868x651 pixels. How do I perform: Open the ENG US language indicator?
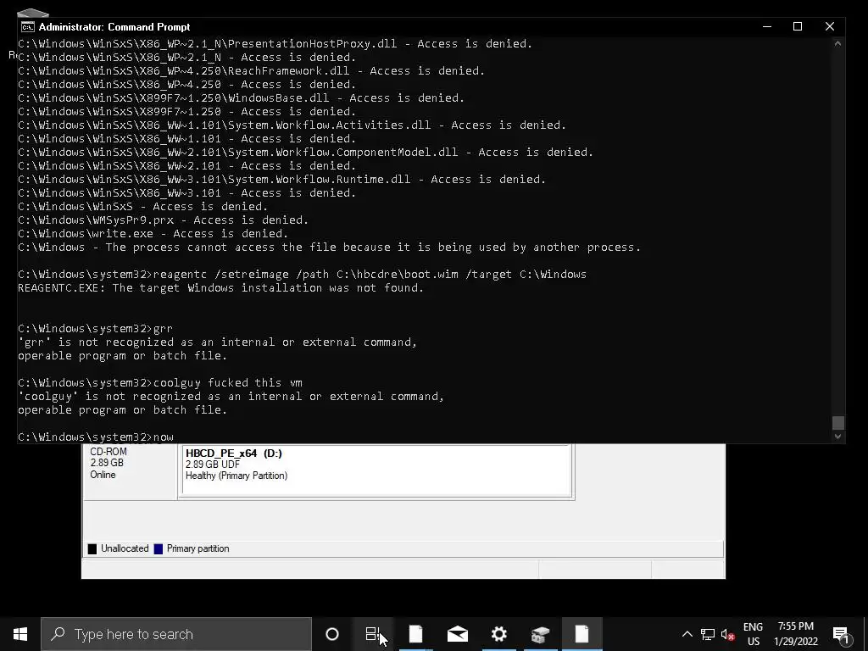tap(753, 634)
